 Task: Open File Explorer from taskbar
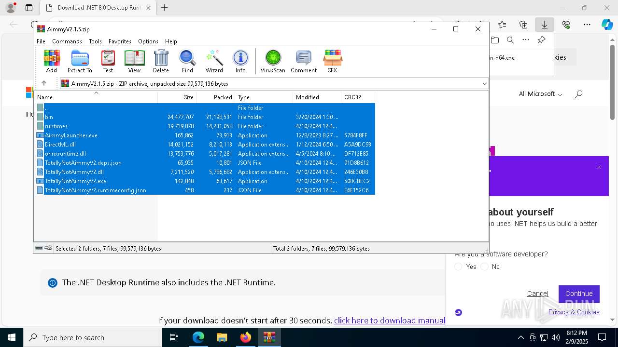(x=222, y=337)
